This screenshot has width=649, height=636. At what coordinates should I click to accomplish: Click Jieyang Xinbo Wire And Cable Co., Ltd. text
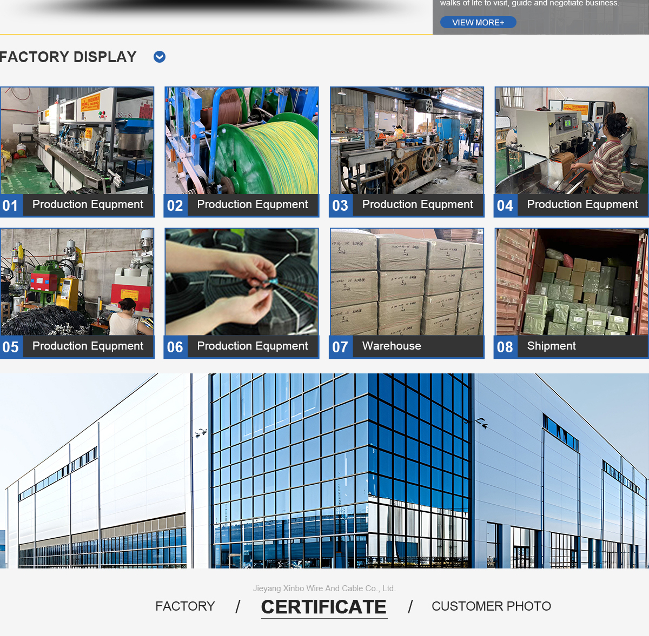325,588
